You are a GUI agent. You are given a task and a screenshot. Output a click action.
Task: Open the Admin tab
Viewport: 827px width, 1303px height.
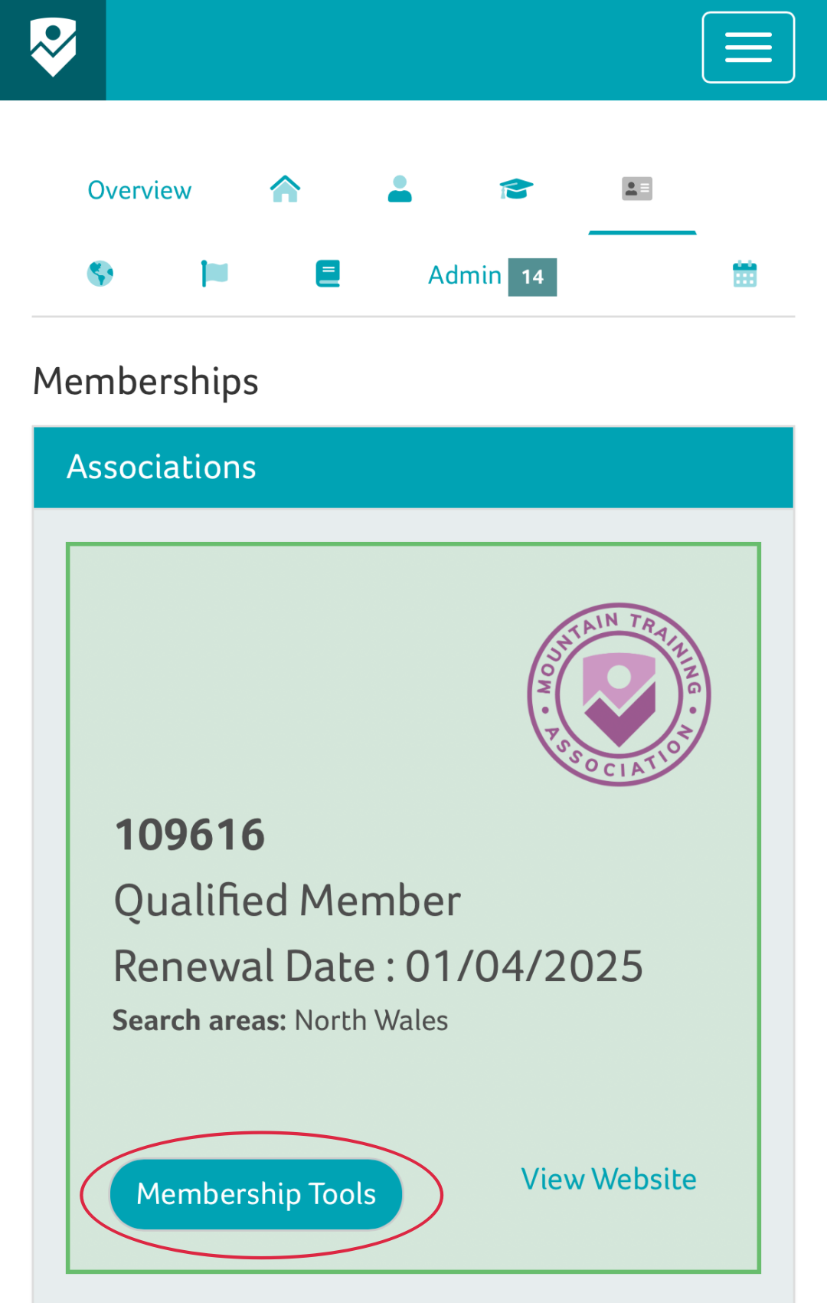click(465, 275)
